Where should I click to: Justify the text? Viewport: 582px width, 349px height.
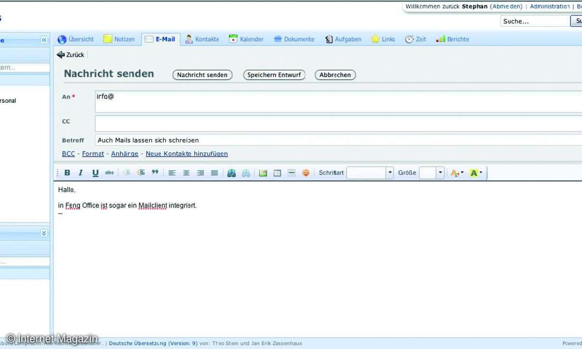pyautogui.click(x=214, y=173)
